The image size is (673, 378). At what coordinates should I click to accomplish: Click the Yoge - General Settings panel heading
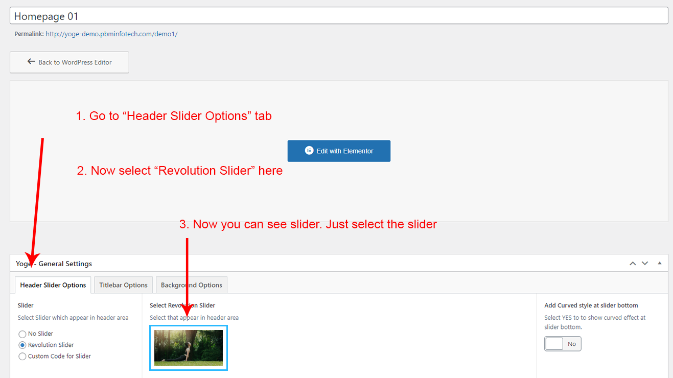tap(54, 264)
